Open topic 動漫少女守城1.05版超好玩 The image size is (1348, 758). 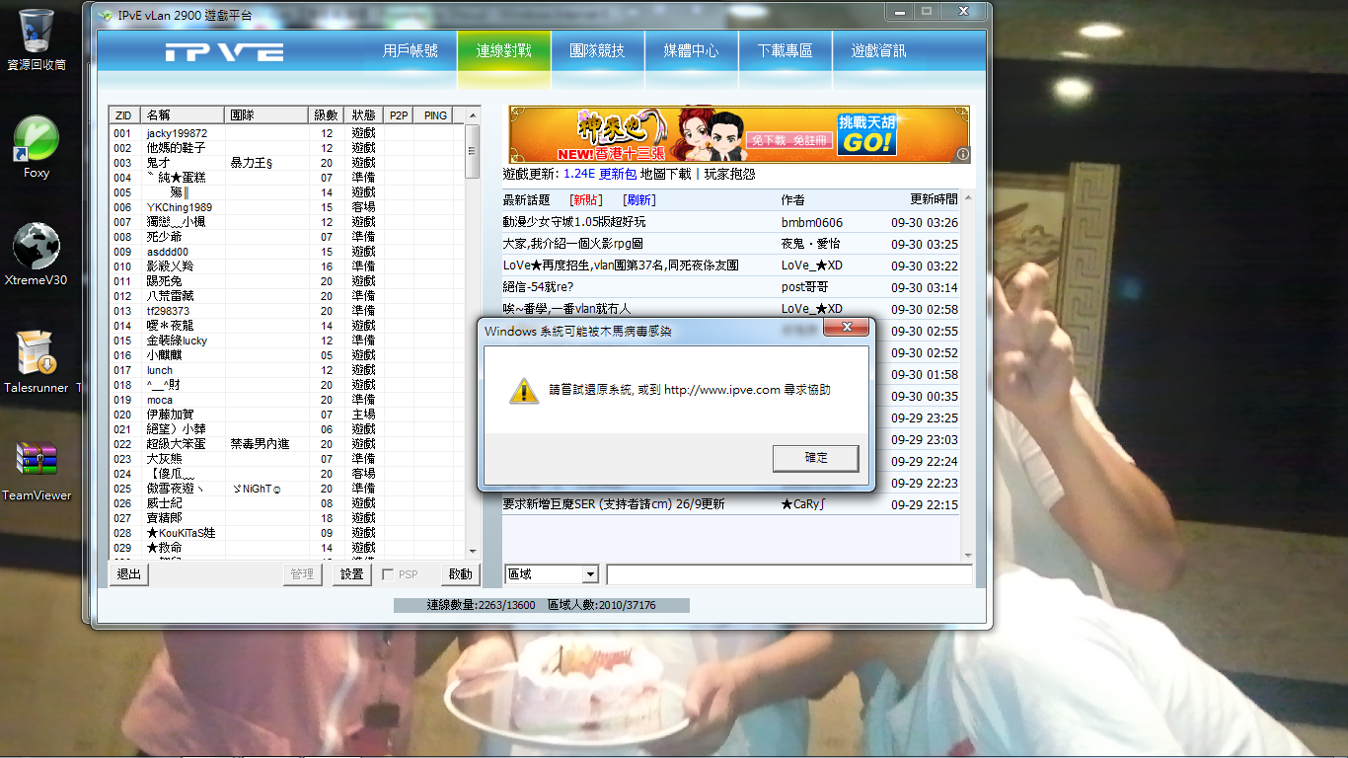coord(574,222)
